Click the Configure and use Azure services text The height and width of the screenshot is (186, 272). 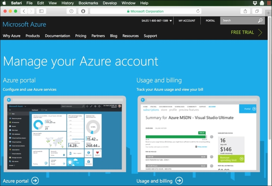point(30,89)
